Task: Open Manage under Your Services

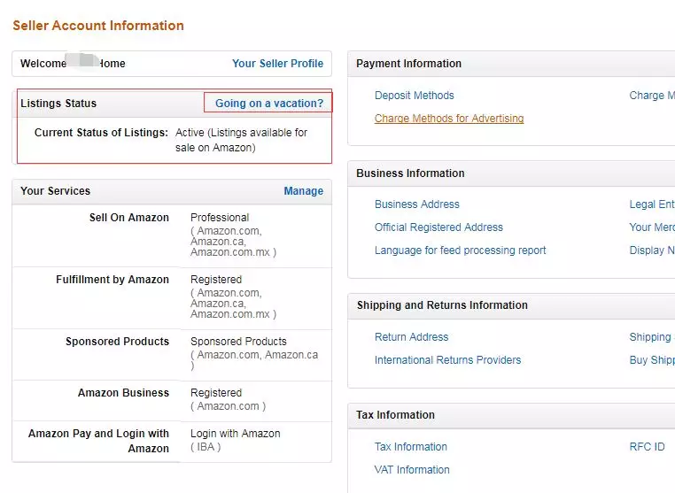Action: point(303,191)
